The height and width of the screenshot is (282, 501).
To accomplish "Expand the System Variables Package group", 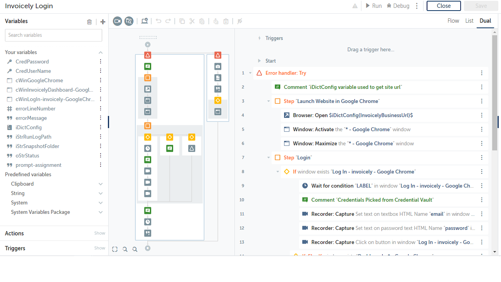I will (101, 212).
